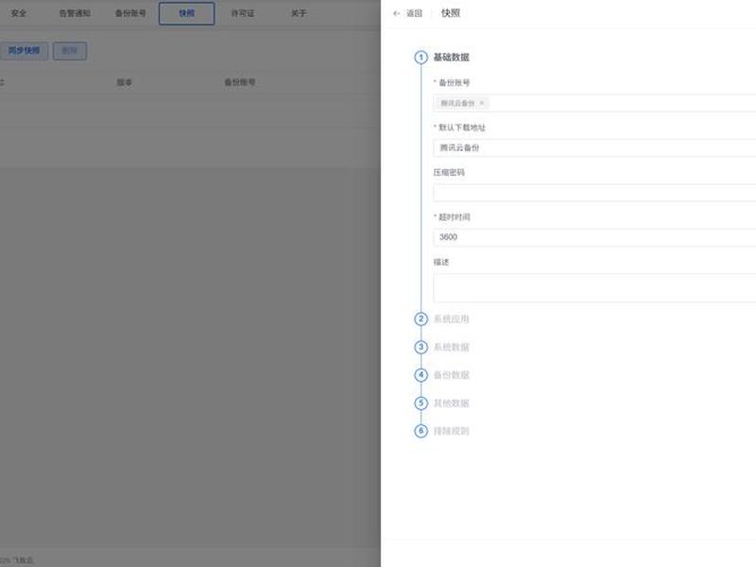756x567 pixels.
Task: Open the 默认下载地址 dropdown
Action: coord(594,147)
